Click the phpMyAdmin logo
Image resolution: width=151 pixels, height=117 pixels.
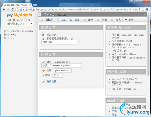pyautogui.click(x=20, y=15)
